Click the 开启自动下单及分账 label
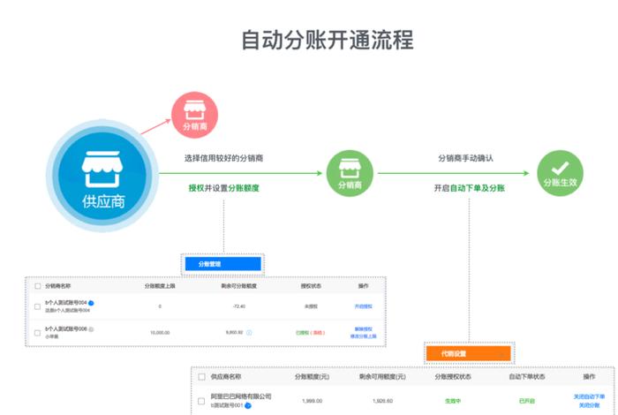 (470, 188)
